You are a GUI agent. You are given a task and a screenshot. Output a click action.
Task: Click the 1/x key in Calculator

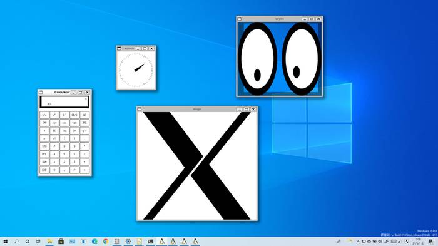pos(44,115)
